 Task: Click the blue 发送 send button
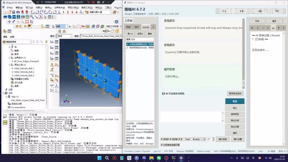(235, 101)
